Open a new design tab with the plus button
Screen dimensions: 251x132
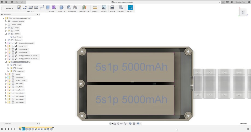coord(223,2)
